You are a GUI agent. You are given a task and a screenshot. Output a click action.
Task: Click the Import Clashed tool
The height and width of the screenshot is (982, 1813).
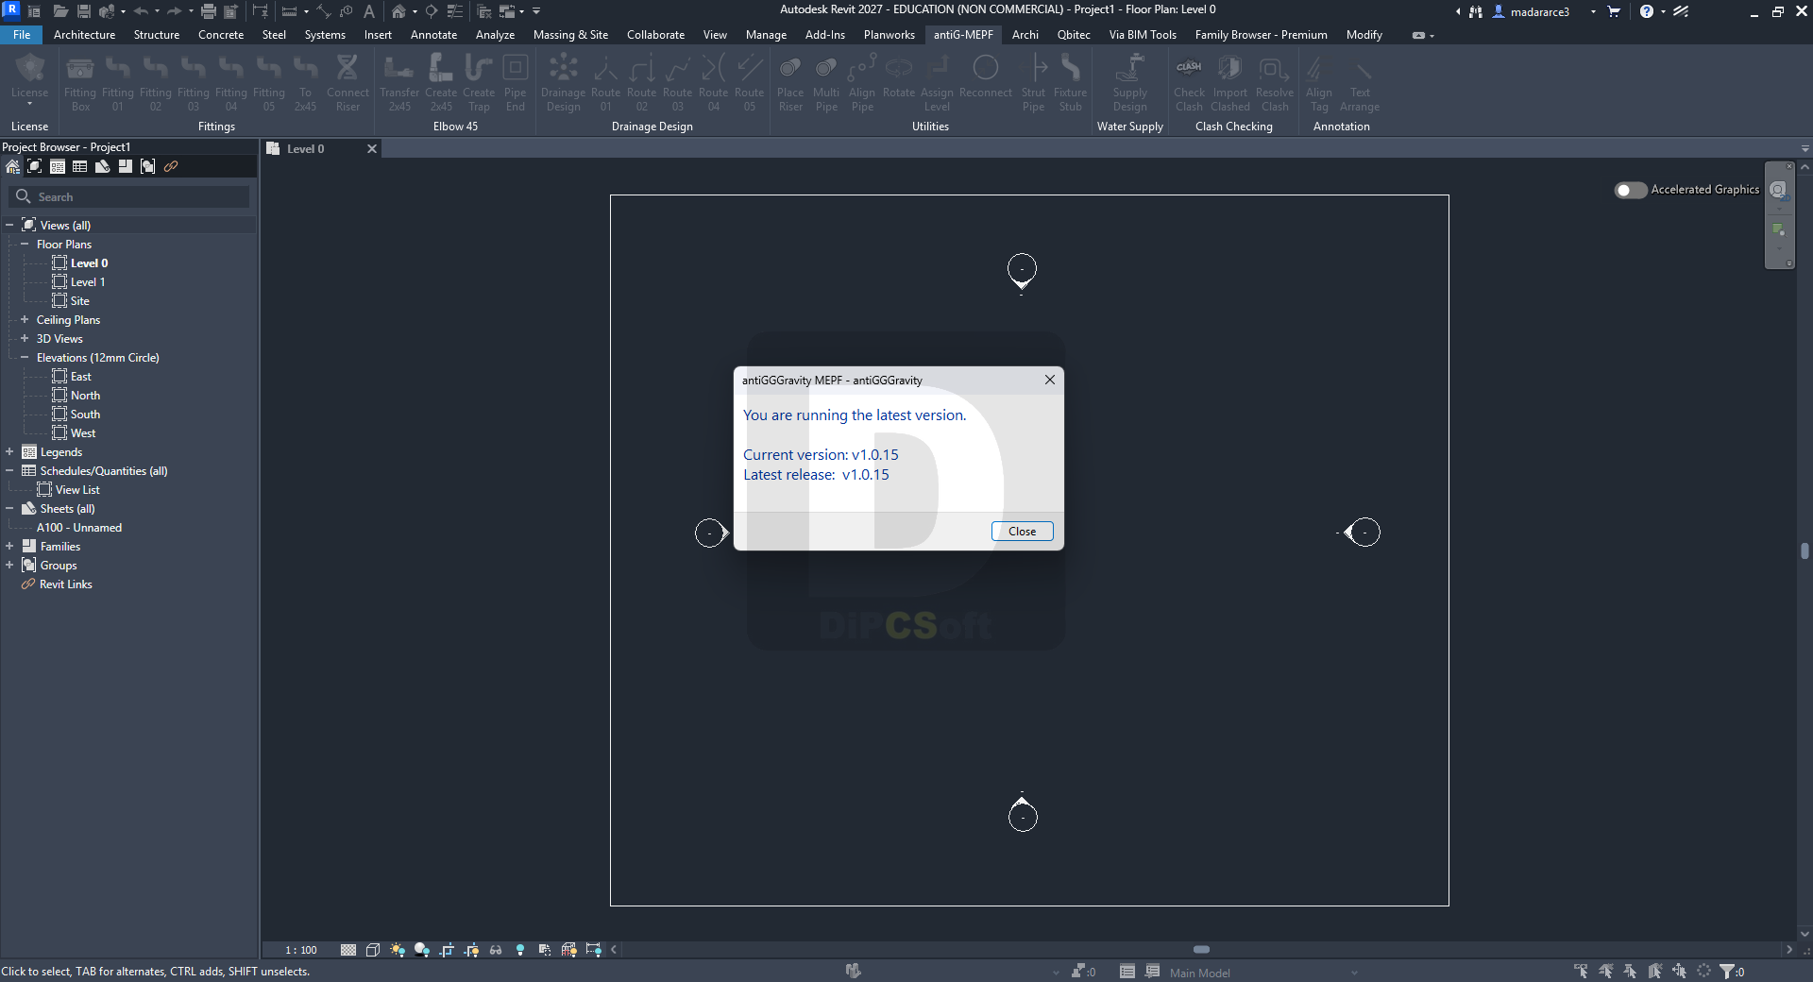[x=1230, y=83]
